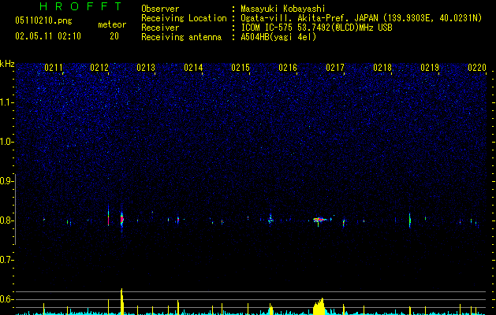The image size is (496, 315).
Task: Click the 1.1 kHz axis label
Action: [x=6, y=102]
